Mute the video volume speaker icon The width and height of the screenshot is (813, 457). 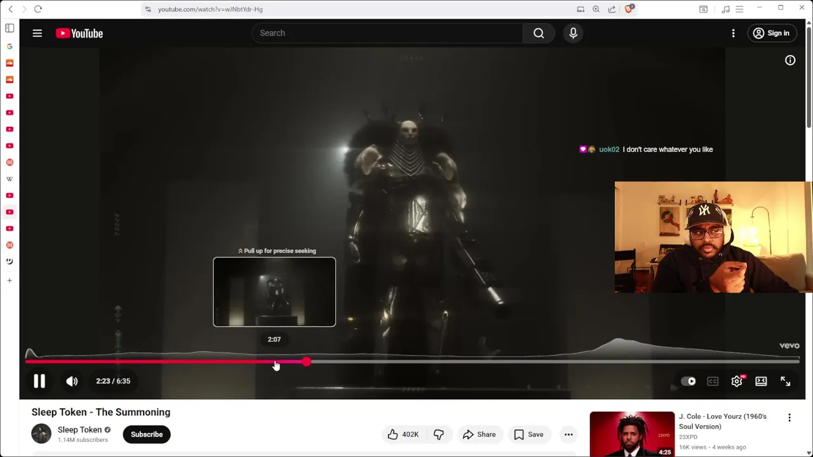(x=72, y=381)
